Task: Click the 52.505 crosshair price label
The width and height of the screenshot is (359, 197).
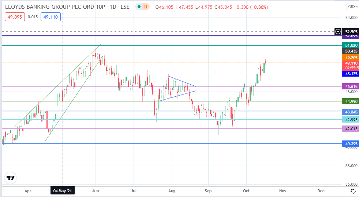Action: 351,32
